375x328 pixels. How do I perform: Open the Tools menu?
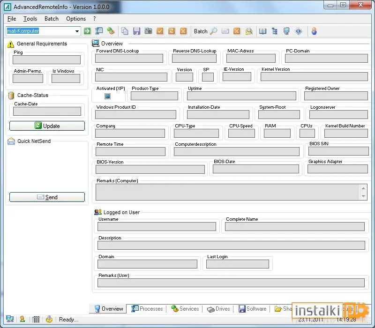pos(30,19)
